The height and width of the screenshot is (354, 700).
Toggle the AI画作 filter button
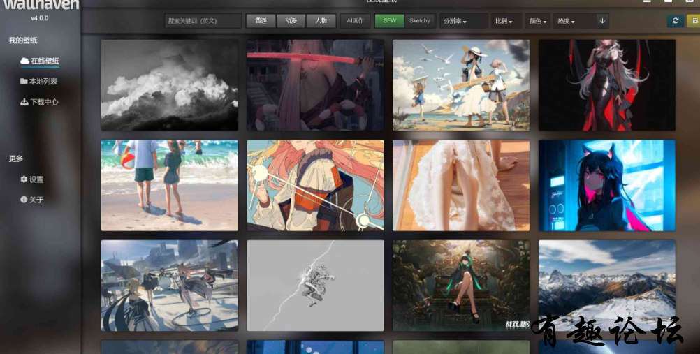356,21
